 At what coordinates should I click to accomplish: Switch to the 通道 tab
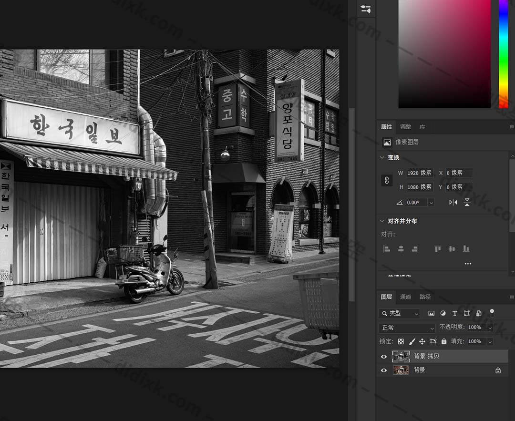pos(406,297)
